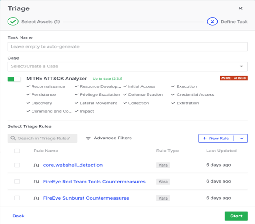Viewport: 255px width, 224px height.
Task: Click Yara icon beside core.webshell_detection
Action: [36, 165]
